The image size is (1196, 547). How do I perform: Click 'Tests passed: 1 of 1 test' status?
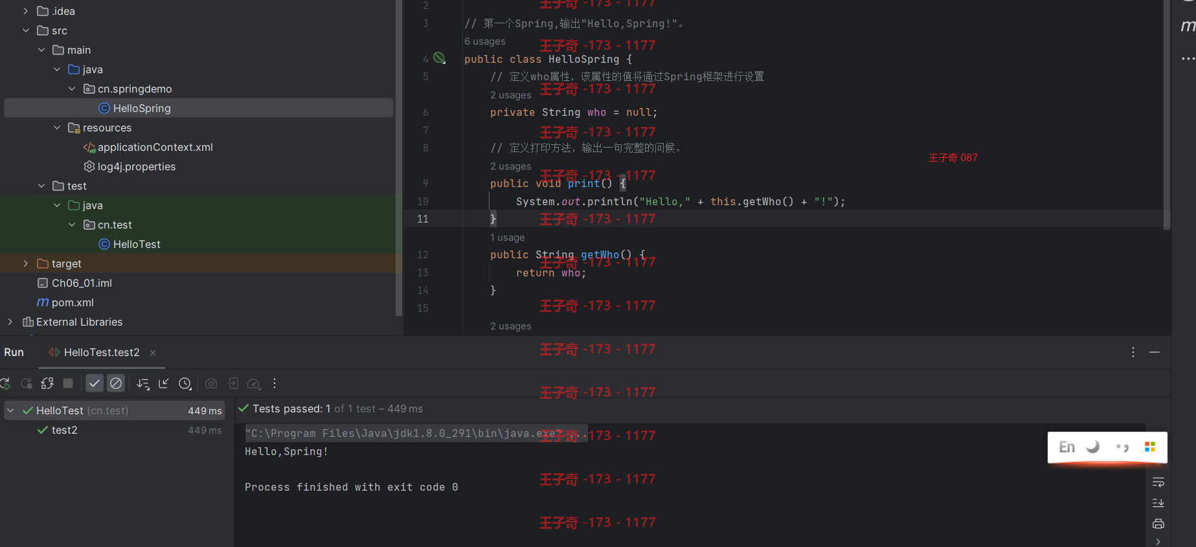pyautogui.click(x=337, y=408)
